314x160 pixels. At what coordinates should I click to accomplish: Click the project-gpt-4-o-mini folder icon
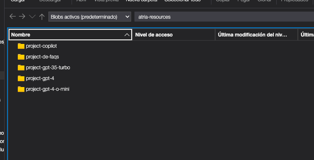tap(21, 89)
